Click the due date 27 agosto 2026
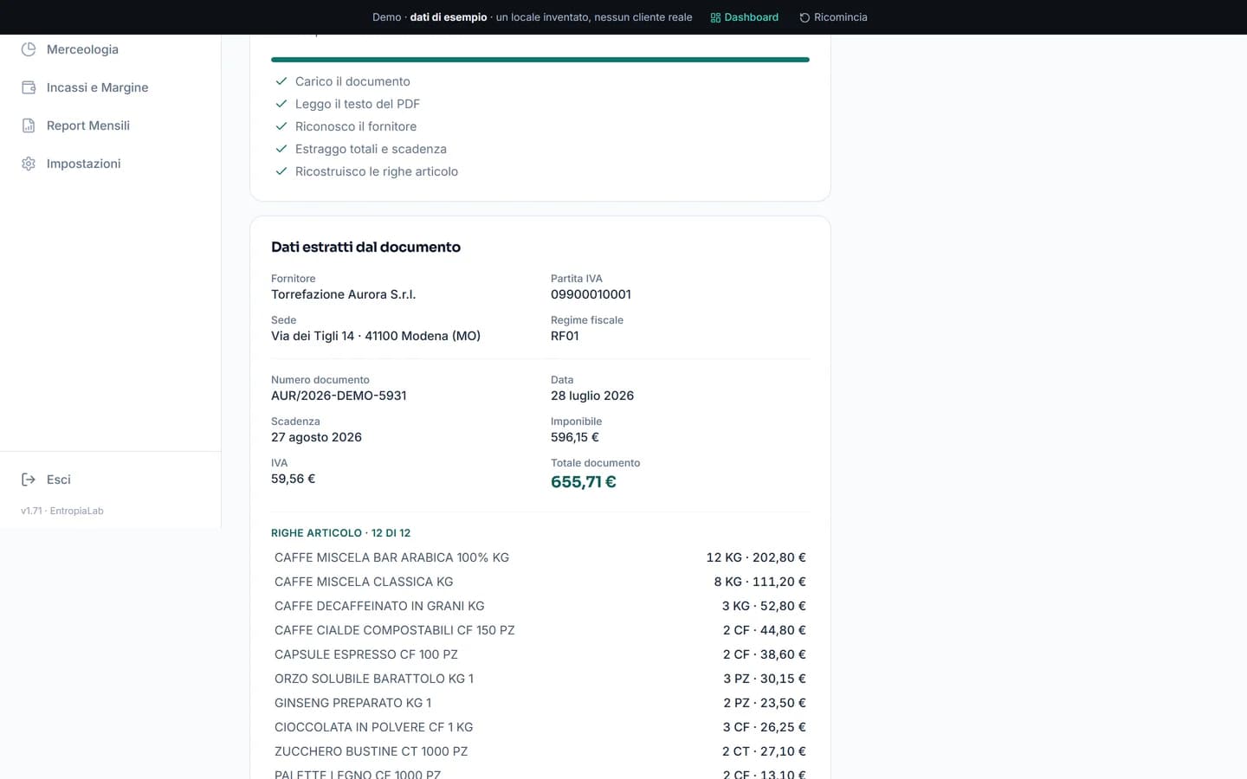 click(316, 437)
